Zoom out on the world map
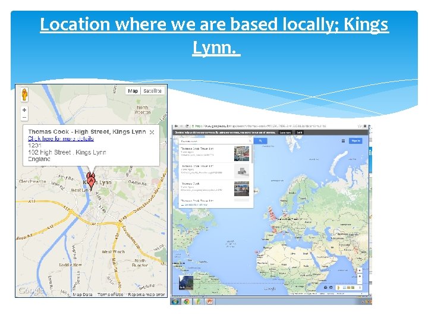This screenshot has width=428, height=321. pyautogui.click(x=360, y=281)
